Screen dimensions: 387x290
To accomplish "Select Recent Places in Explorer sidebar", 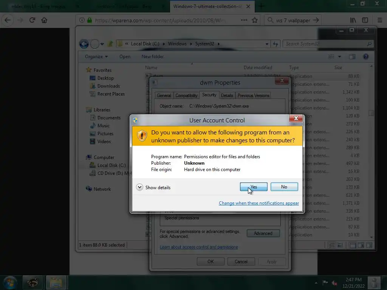I will [111, 94].
